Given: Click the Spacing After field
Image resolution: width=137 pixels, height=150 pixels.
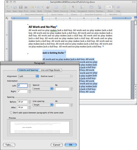Looking at the screenshot, I should [22, 107].
